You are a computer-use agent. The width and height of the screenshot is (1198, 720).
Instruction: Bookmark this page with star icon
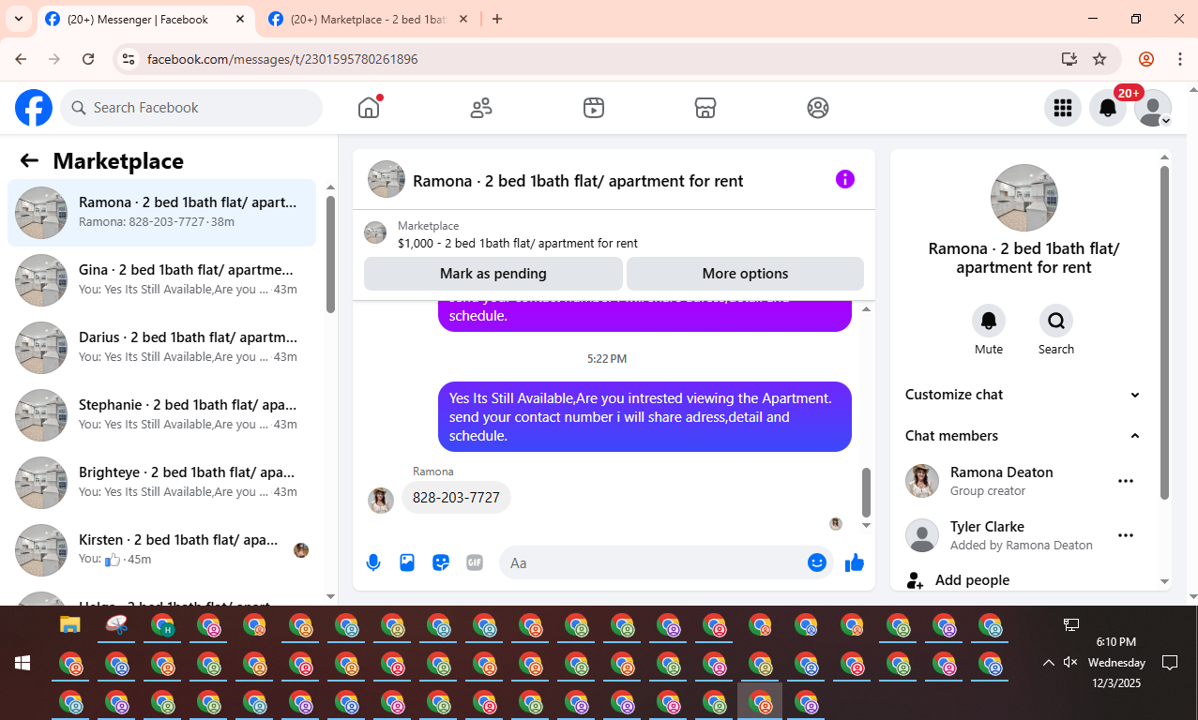[1099, 59]
